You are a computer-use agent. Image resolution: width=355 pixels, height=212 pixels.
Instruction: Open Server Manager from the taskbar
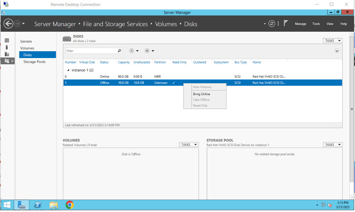(22, 205)
